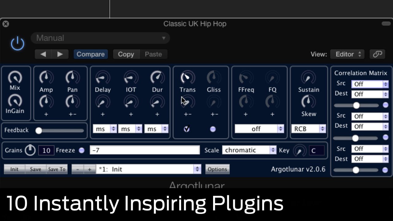Click the Gliss +- variation knob
The height and width of the screenshot is (221, 393).
(214, 102)
